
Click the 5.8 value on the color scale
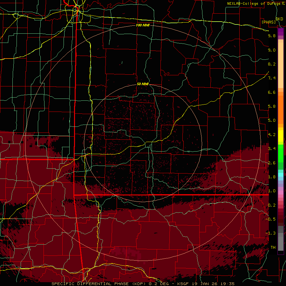tap(272, 106)
